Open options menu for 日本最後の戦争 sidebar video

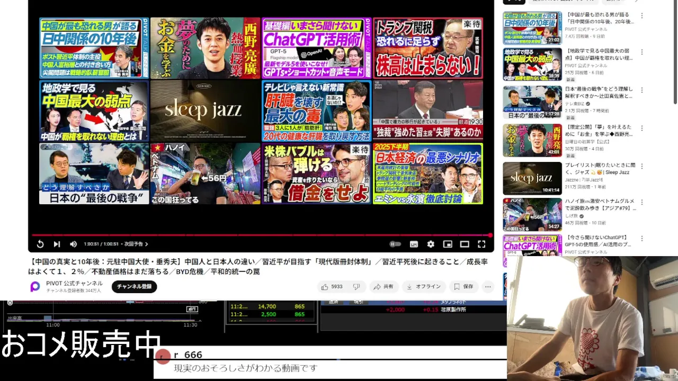642,90
